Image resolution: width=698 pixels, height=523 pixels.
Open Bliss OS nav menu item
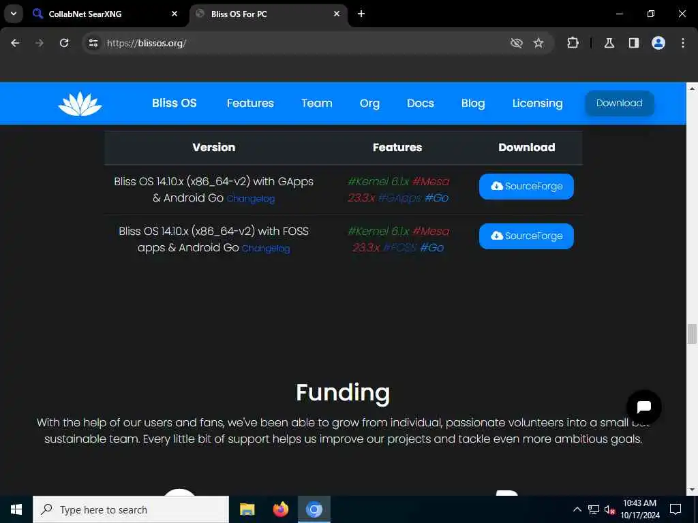point(174,104)
